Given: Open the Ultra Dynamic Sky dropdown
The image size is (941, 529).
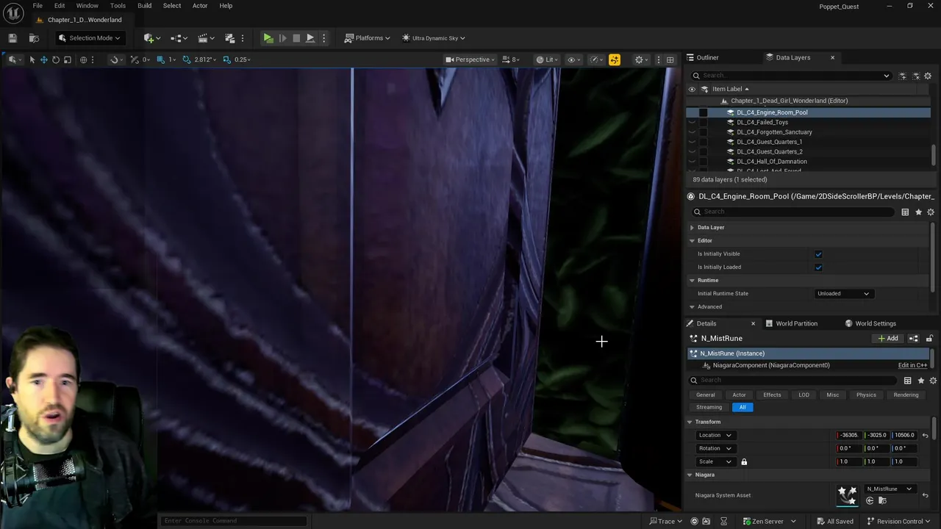Looking at the screenshot, I should pyautogui.click(x=434, y=38).
